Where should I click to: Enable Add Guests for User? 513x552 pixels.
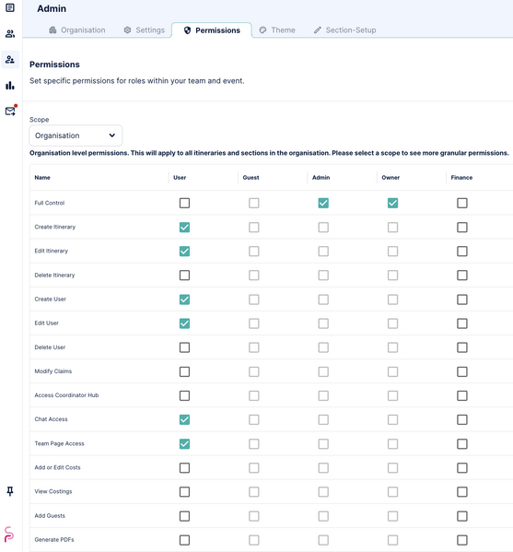184,516
